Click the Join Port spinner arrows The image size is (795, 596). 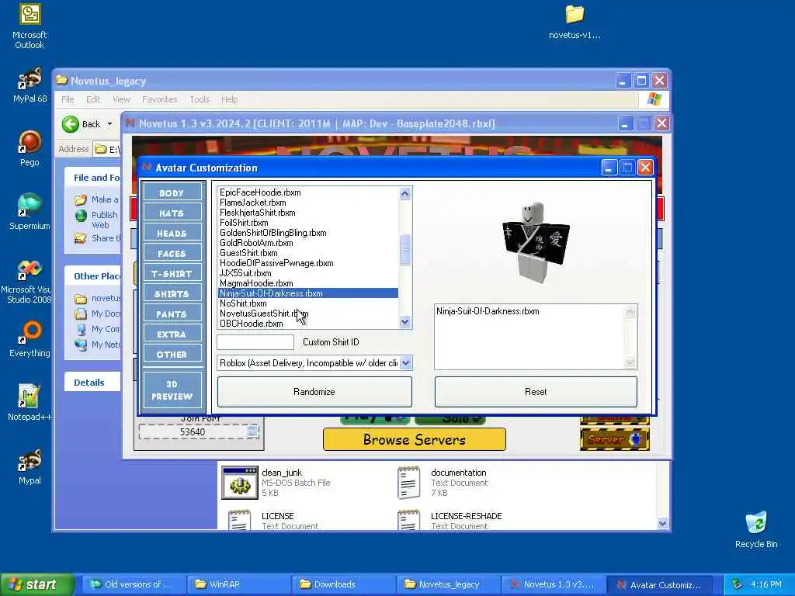pyautogui.click(x=252, y=431)
